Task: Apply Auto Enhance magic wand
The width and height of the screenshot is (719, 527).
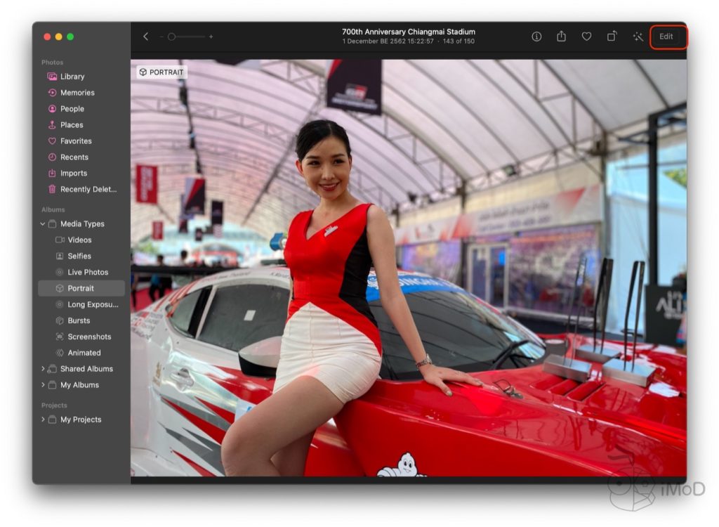Action: pyautogui.click(x=638, y=37)
